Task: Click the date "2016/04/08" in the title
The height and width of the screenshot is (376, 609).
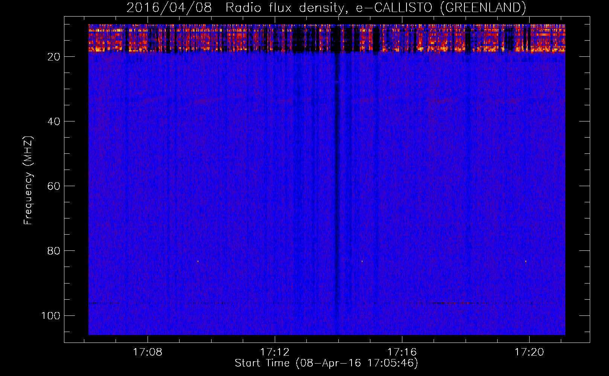Action: coord(169,8)
